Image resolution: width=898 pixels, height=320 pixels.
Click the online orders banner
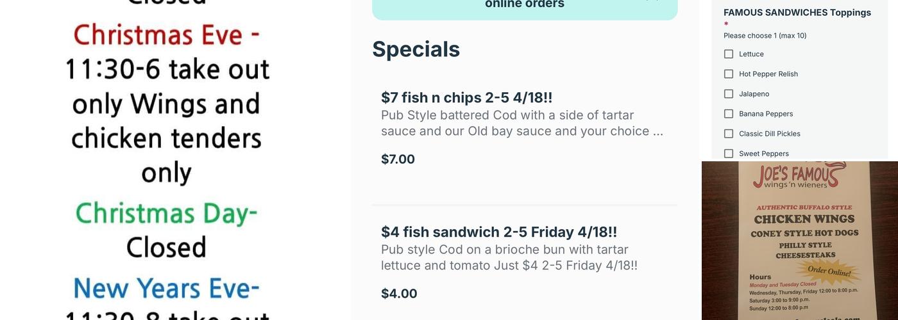tap(524, 5)
